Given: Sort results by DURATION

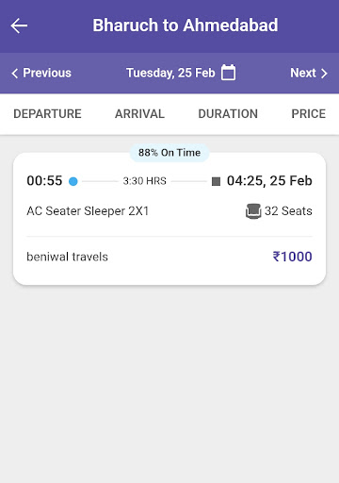Looking at the screenshot, I should pos(228,114).
